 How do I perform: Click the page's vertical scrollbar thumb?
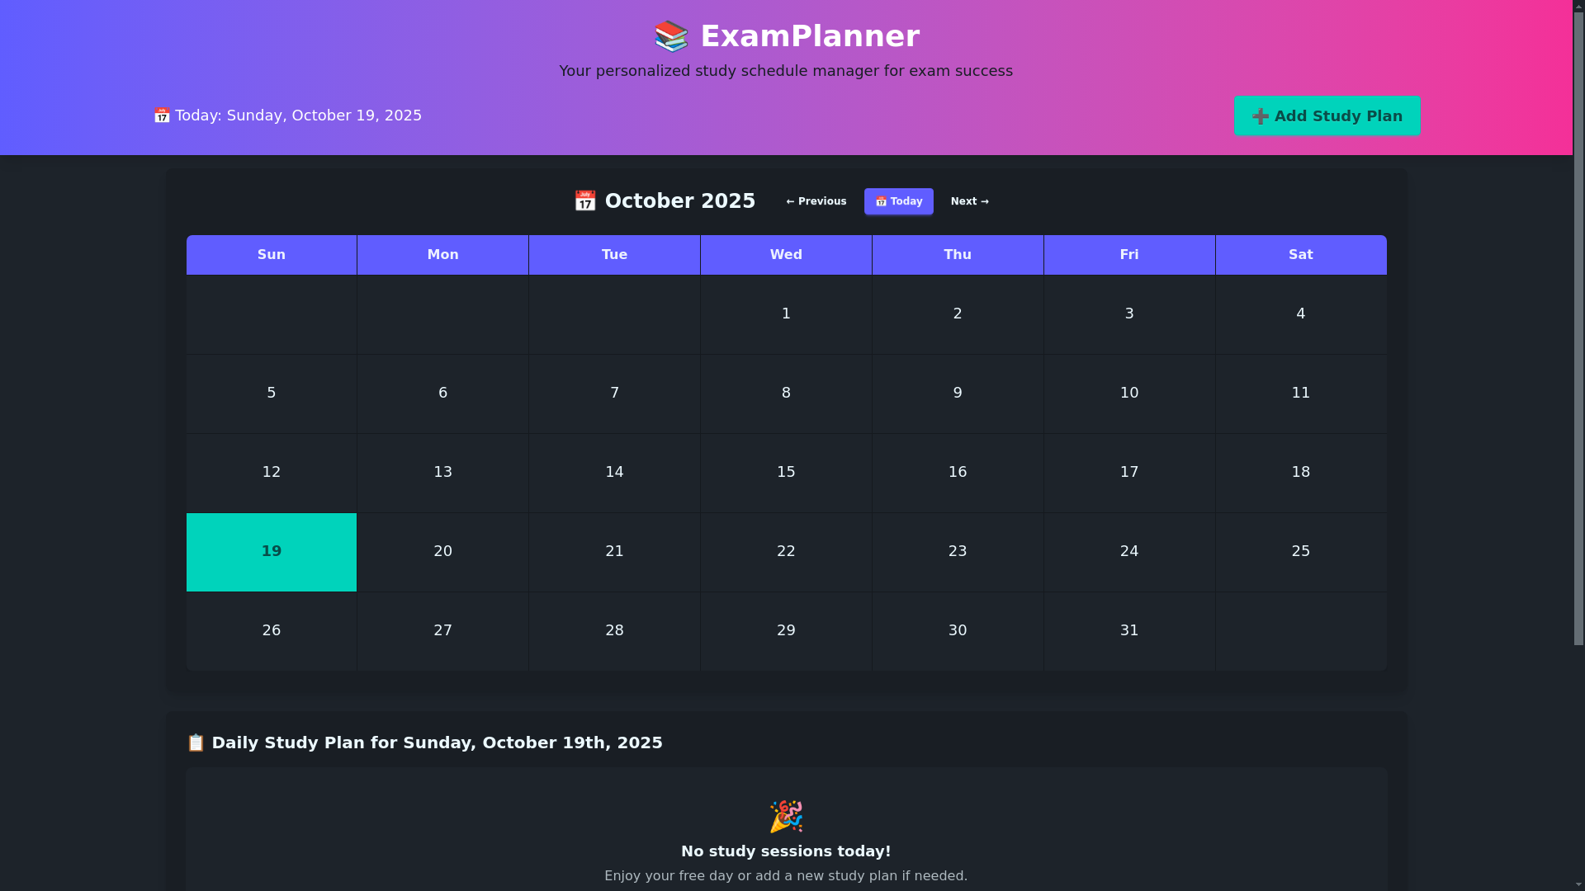point(1578,330)
